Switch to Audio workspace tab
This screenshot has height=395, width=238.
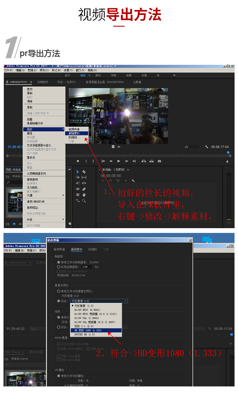point(129,75)
